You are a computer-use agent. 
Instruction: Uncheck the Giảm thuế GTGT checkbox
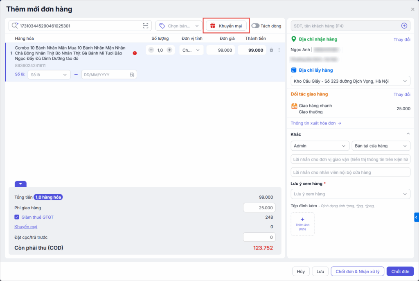click(17, 217)
